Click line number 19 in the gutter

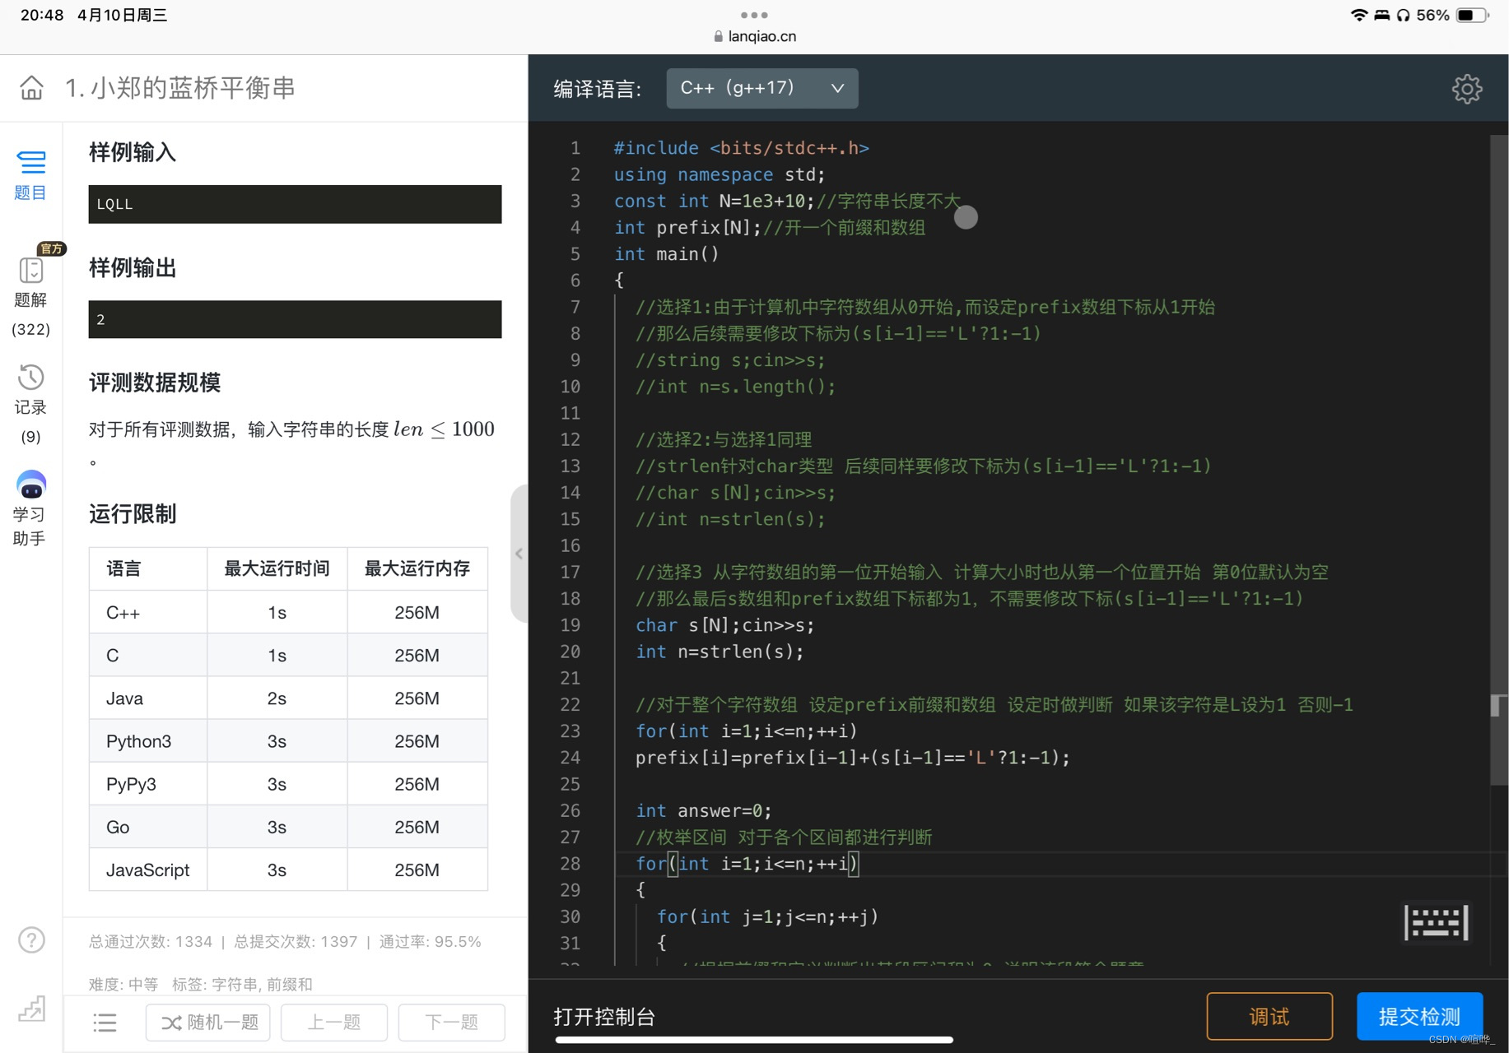coord(571,625)
